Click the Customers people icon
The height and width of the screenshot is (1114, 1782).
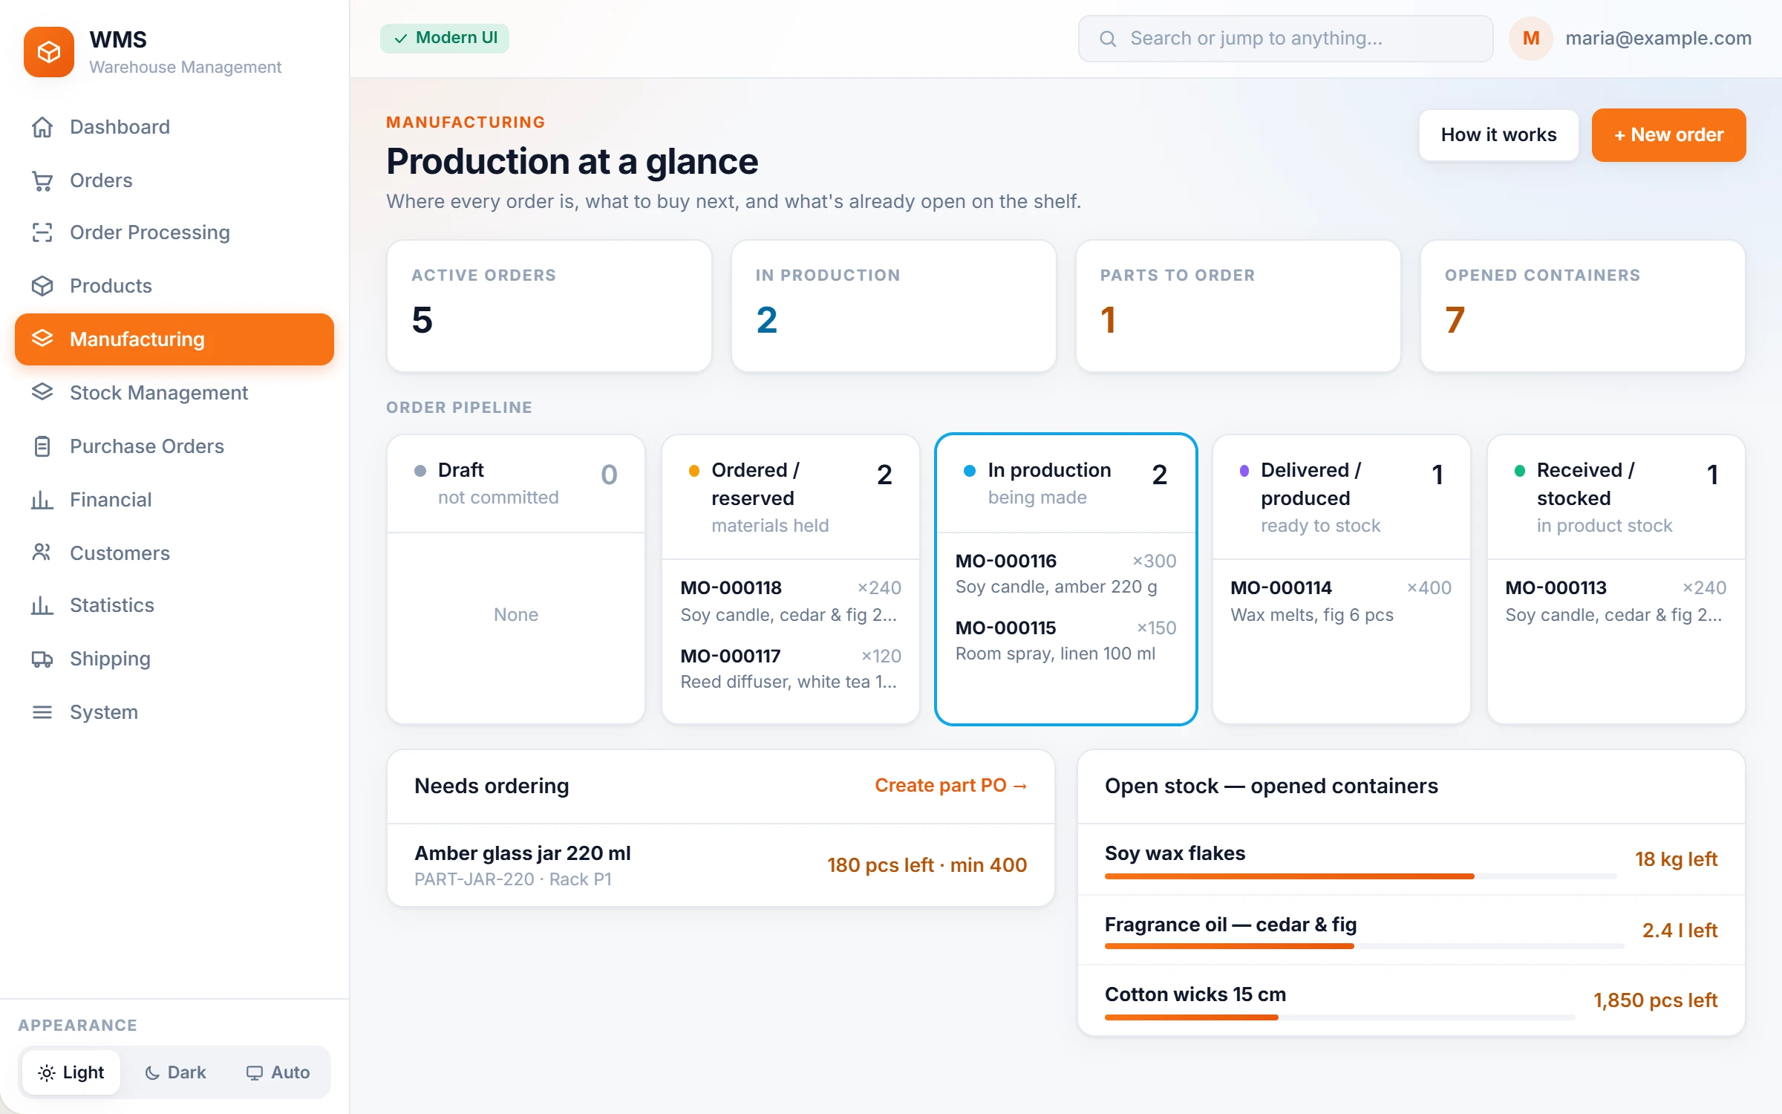click(x=42, y=553)
